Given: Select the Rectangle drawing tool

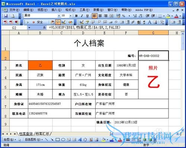Looking at the screenshot, I should [x=58, y=140].
